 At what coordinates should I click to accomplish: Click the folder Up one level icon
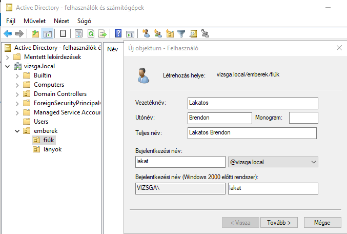pyautogui.click(x=35, y=34)
